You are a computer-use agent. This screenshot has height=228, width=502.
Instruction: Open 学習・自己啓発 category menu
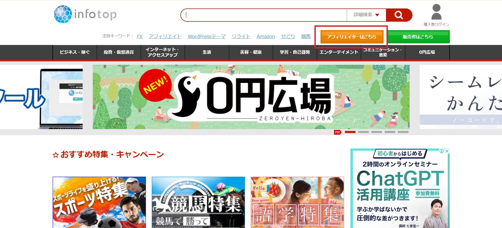pos(295,52)
